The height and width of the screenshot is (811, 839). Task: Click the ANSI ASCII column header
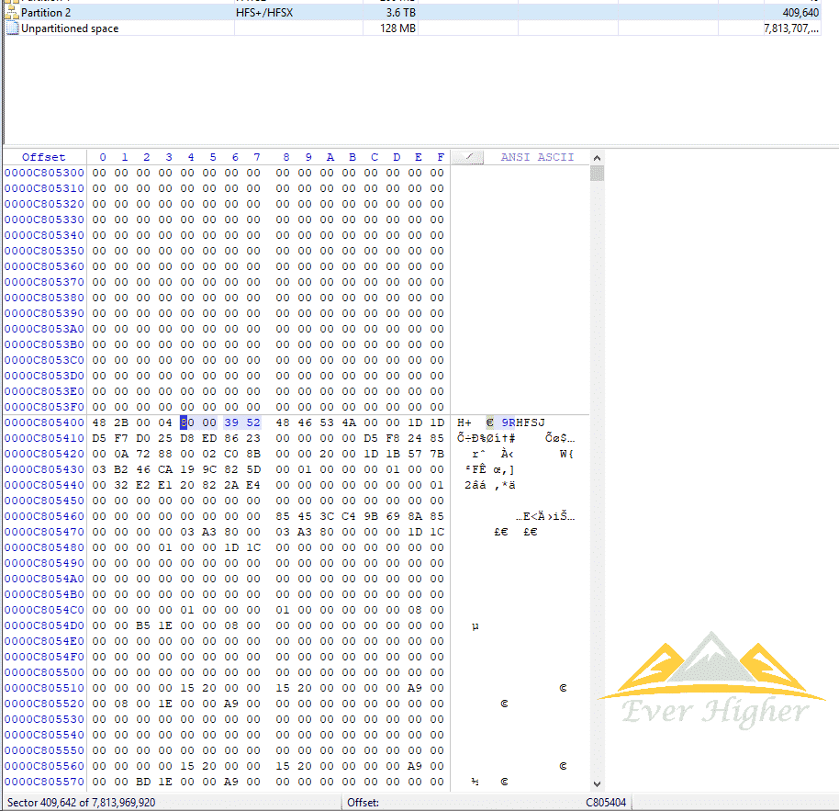tap(537, 157)
